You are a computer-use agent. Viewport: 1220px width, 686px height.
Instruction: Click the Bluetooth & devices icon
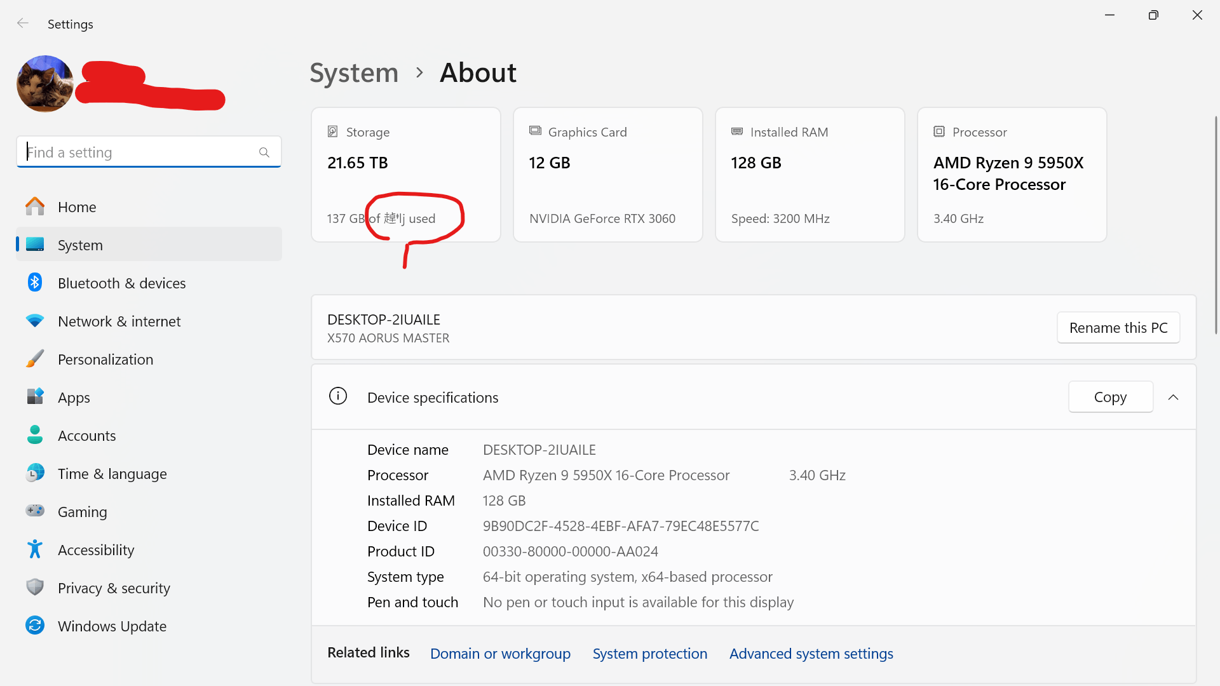pyautogui.click(x=35, y=283)
